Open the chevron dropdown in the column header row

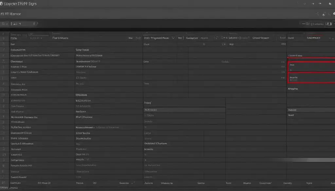[173, 38]
